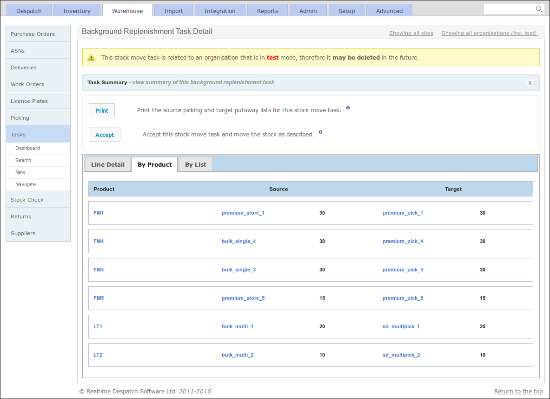Open Suppliers in sidebar
The image size is (550, 399).
point(38,233)
